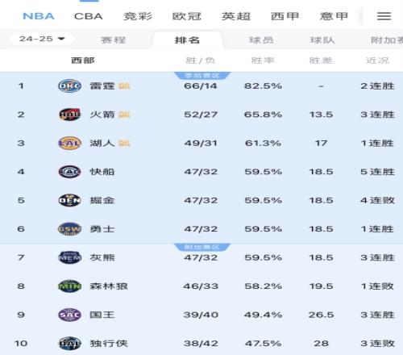Tap the badge next to 湖人
The image size is (403, 355).
click(124, 143)
